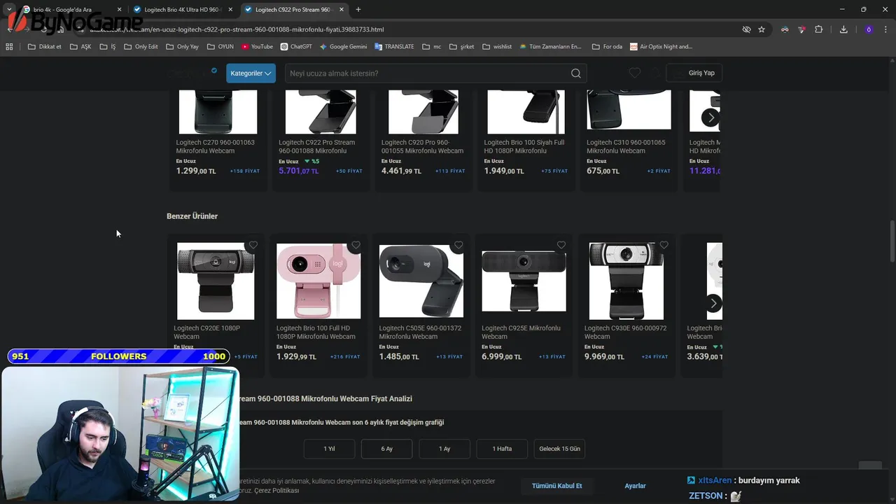Screen dimensions: 896x504
Task: Select the 1 Yıl price range
Action: point(329,449)
